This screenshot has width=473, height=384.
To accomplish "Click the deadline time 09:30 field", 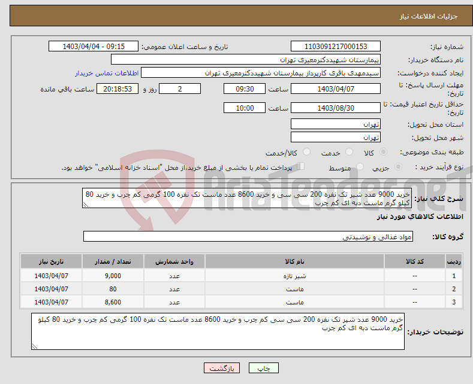I will pos(245,89).
